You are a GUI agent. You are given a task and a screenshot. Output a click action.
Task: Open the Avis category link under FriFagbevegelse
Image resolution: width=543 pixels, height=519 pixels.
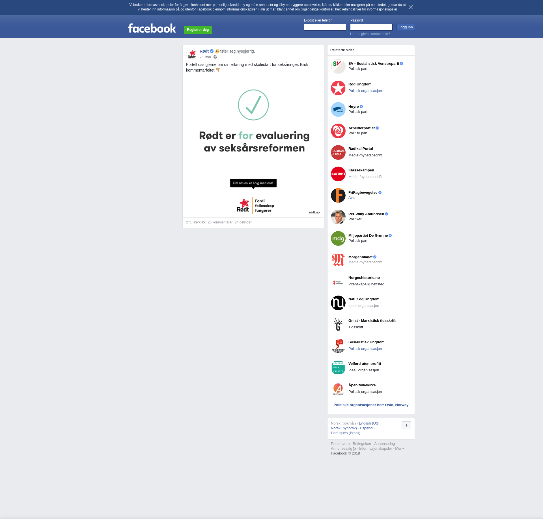click(x=352, y=198)
